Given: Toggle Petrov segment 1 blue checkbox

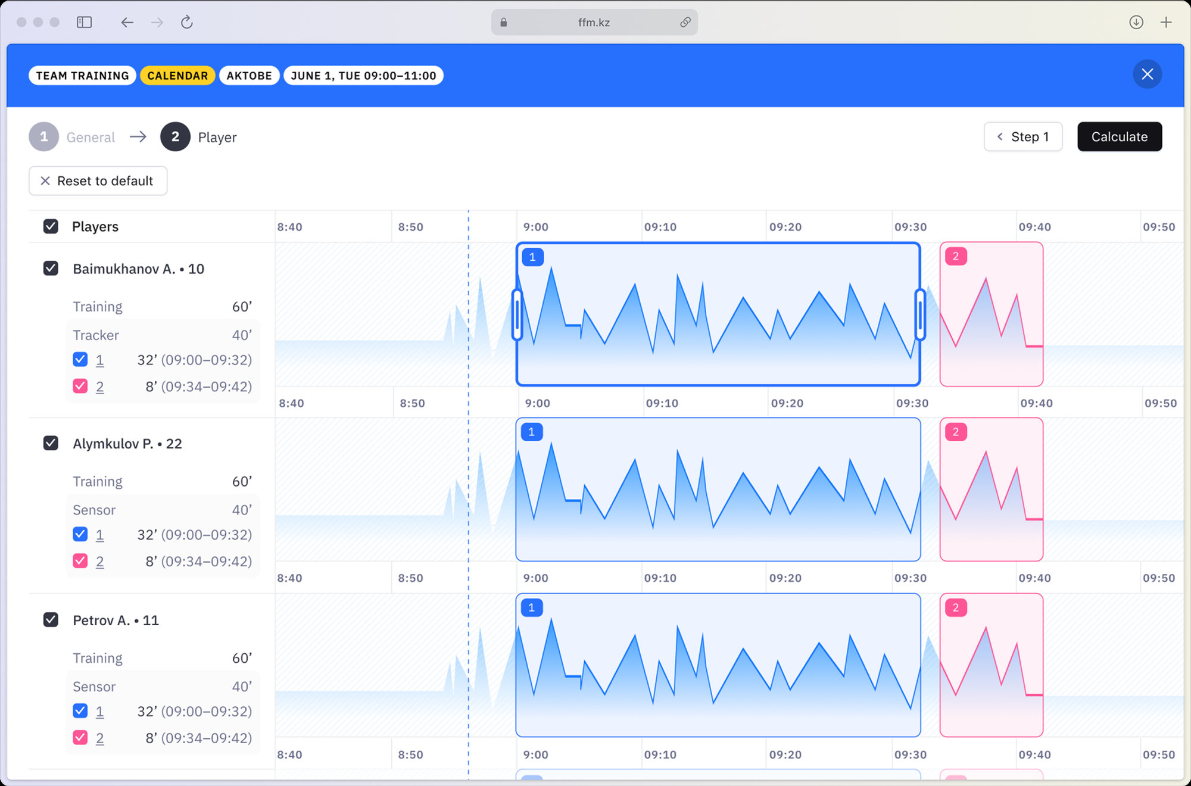Looking at the screenshot, I should click(80, 711).
